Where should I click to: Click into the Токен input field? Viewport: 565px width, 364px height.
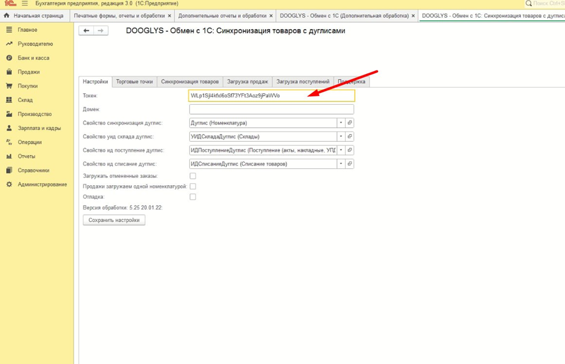pyautogui.click(x=271, y=96)
